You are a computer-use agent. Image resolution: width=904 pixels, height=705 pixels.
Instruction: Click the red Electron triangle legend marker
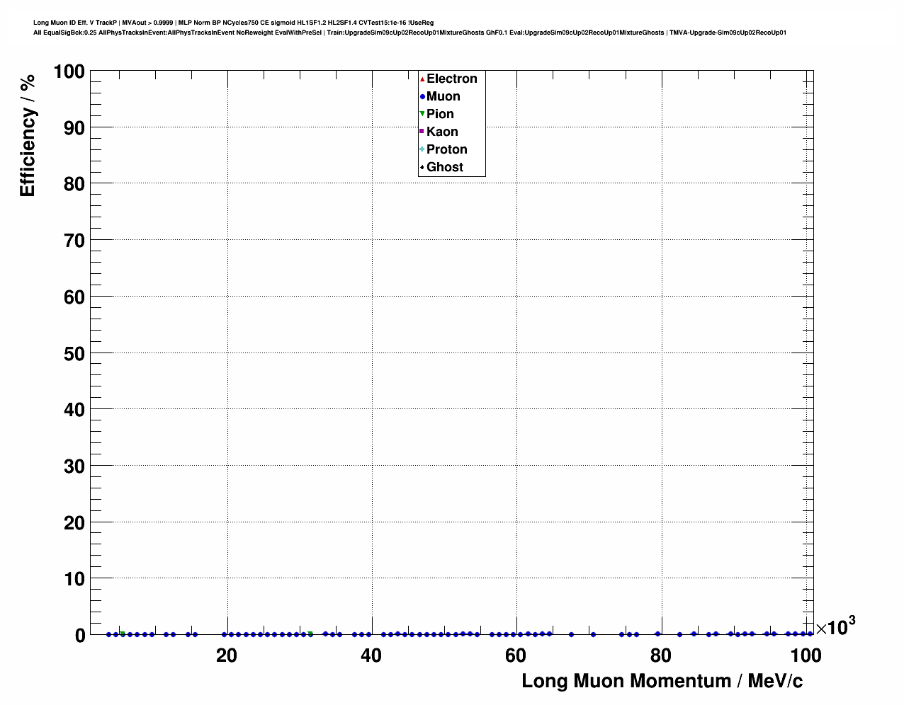(422, 79)
